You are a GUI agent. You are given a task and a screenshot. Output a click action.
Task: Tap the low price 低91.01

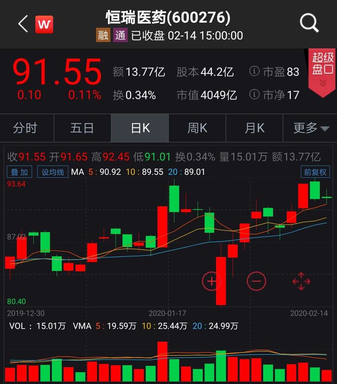tap(152, 157)
